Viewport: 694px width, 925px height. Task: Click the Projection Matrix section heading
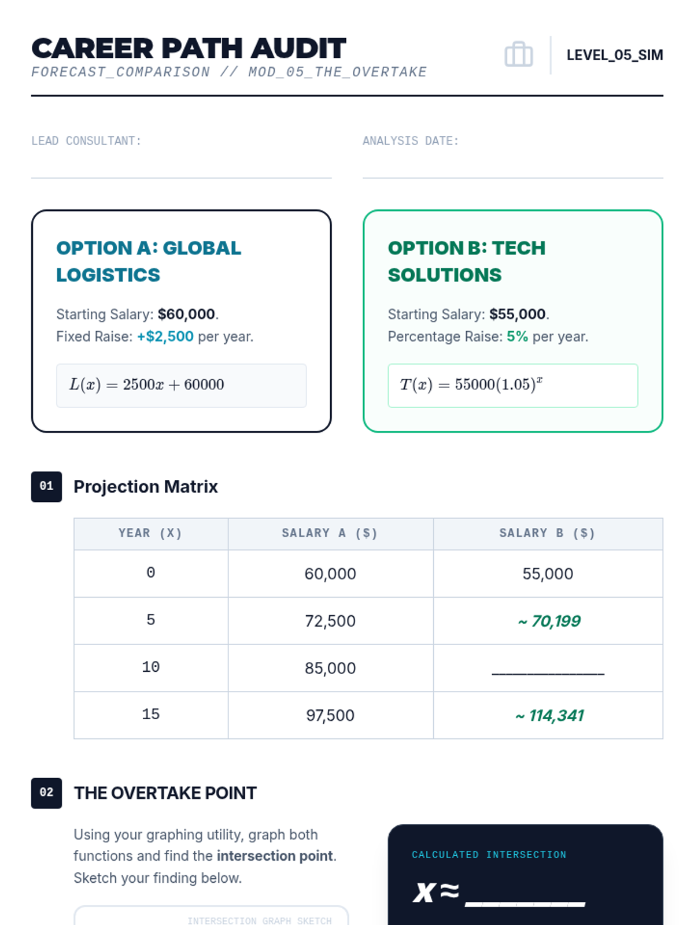pos(146,487)
